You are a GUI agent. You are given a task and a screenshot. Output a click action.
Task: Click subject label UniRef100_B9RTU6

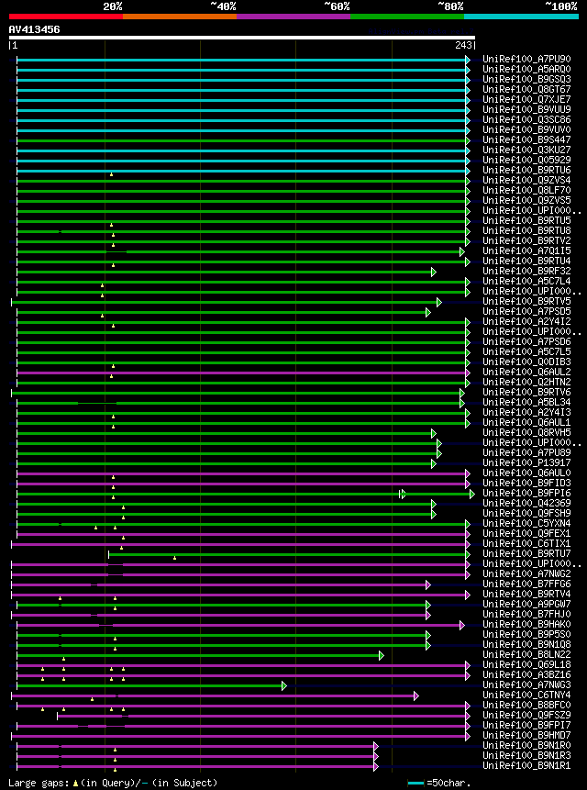(x=526, y=170)
